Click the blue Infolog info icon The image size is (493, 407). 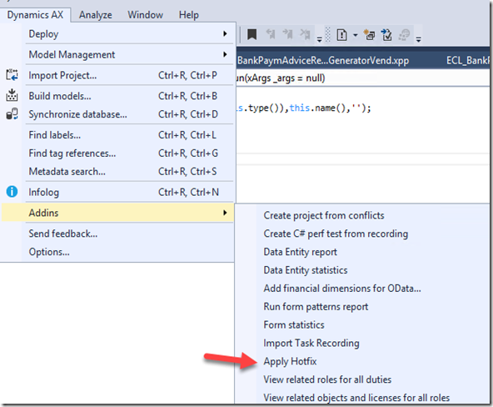coord(12,191)
